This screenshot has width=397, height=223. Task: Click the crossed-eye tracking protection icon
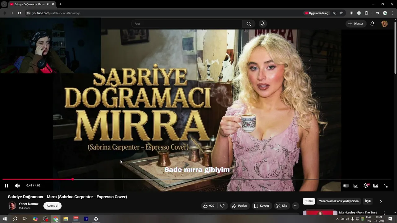tap(334, 13)
